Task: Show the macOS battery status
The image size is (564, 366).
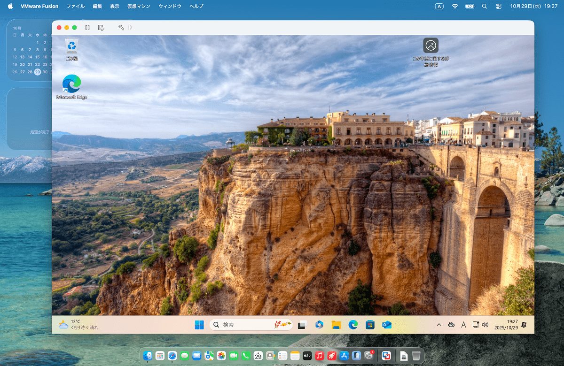Action: (470, 6)
